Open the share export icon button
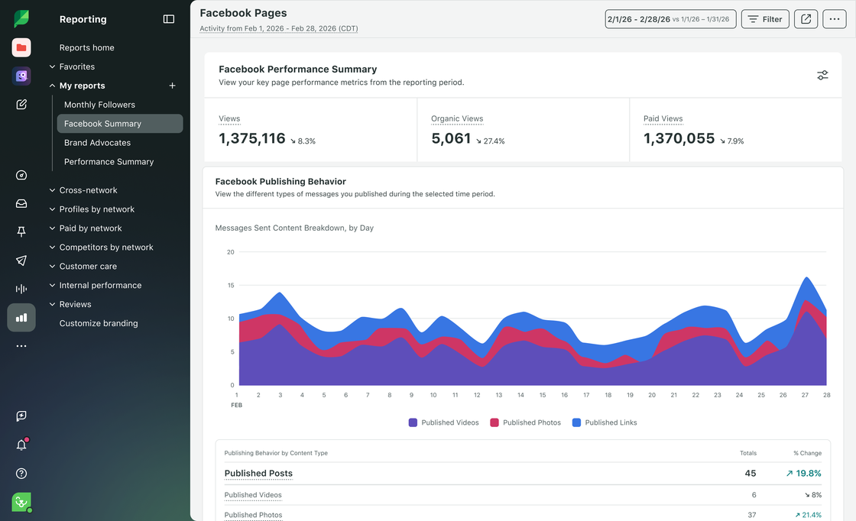Image resolution: width=856 pixels, height=521 pixels. pos(806,19)
